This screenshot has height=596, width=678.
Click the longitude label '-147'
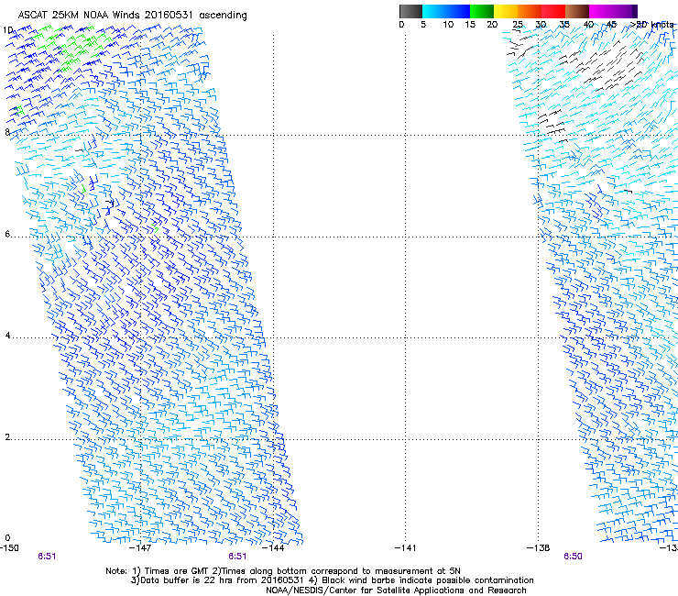[141, 548]
